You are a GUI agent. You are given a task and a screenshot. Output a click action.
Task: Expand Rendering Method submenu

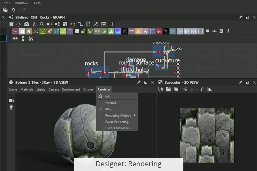[117, 115]
